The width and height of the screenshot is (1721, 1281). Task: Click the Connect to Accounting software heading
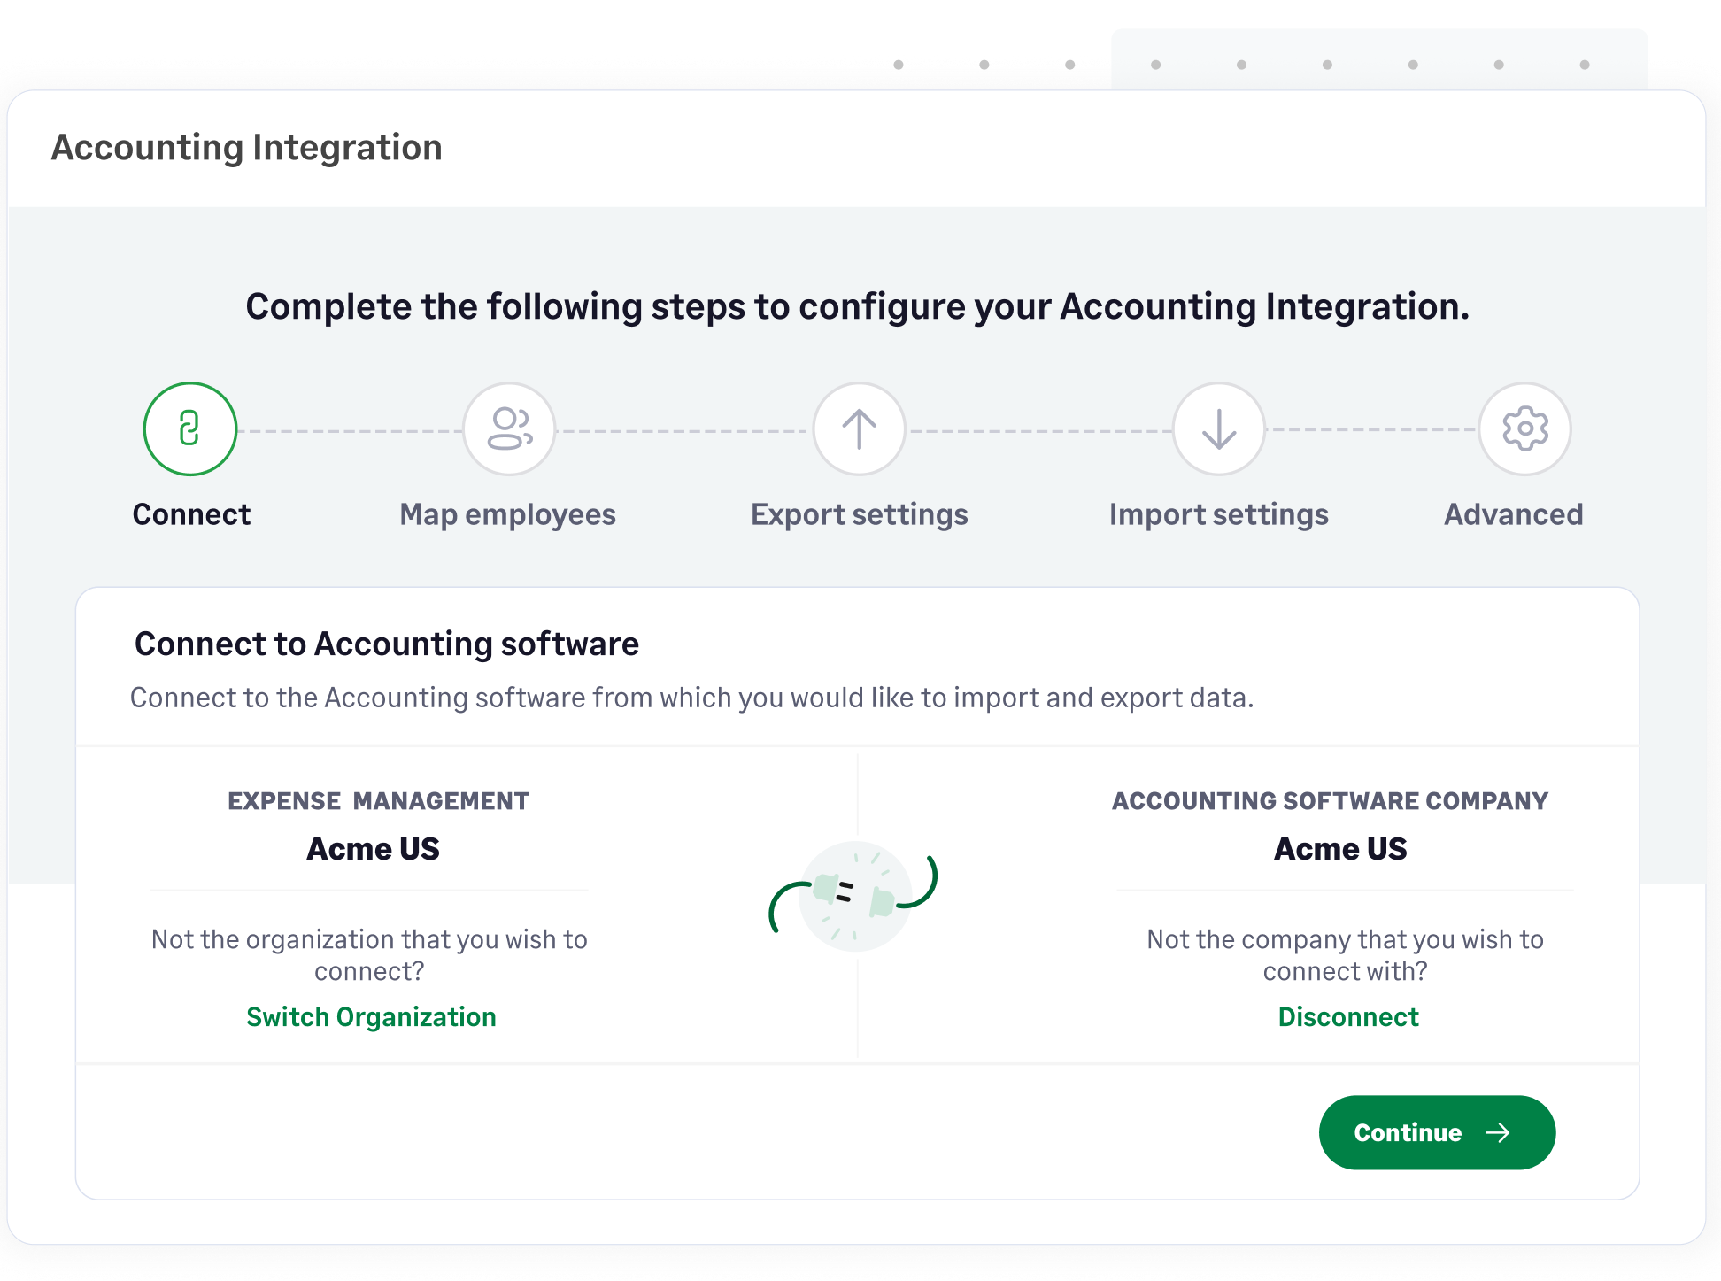click(386, 644)
